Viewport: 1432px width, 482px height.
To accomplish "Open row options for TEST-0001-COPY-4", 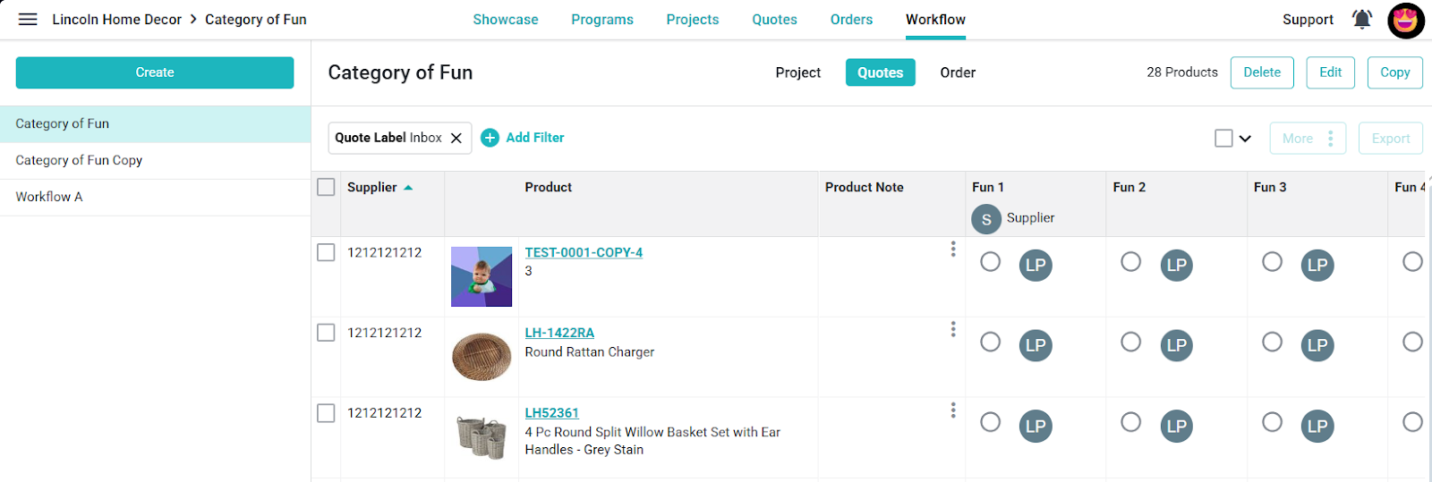I will (x=953, y=249).
